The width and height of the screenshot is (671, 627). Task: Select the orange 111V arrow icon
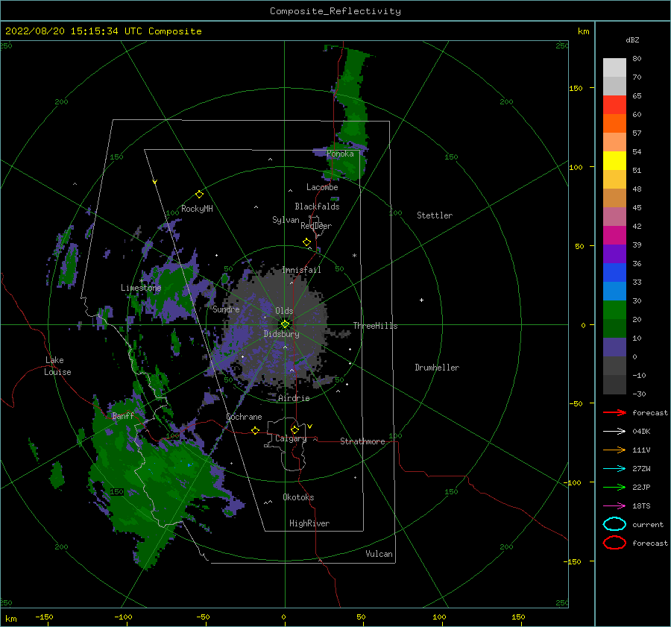614,450
